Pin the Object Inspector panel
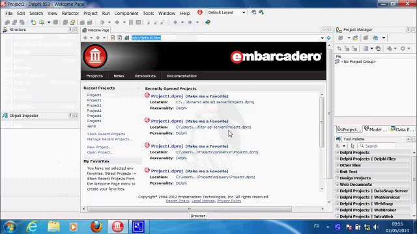Image resolution: width=417 pixels, height=234 pixels. (70, 116)
